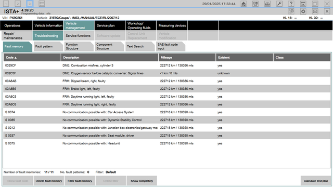Click Delete fault memory button
The height and width of the screenshot is (187, 333).
[x=48, y=181]
